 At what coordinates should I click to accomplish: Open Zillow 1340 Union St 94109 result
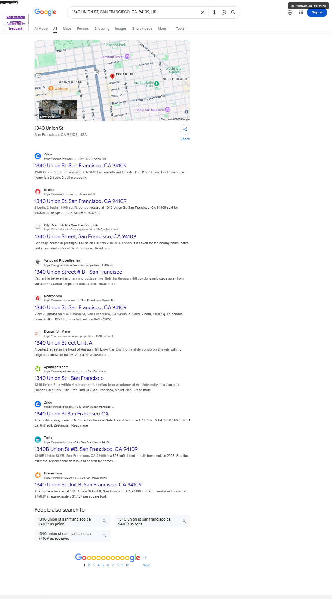click(80, 166)
